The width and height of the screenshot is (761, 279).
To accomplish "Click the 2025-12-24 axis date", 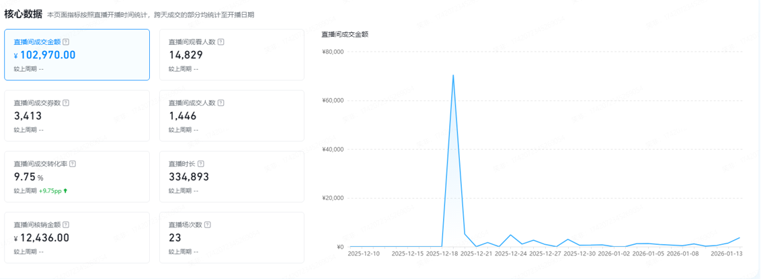I will click(x=511, y=254).
